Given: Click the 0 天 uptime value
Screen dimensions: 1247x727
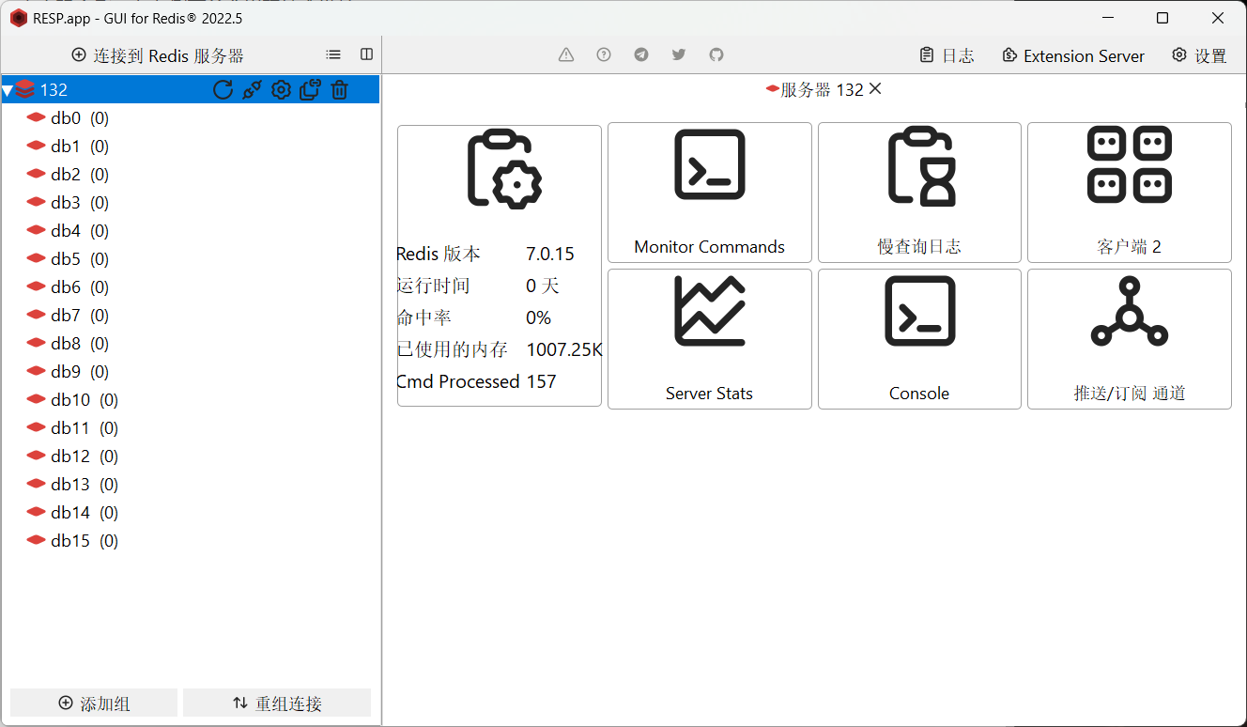Looking at the screenshot, I should (542, 286).
